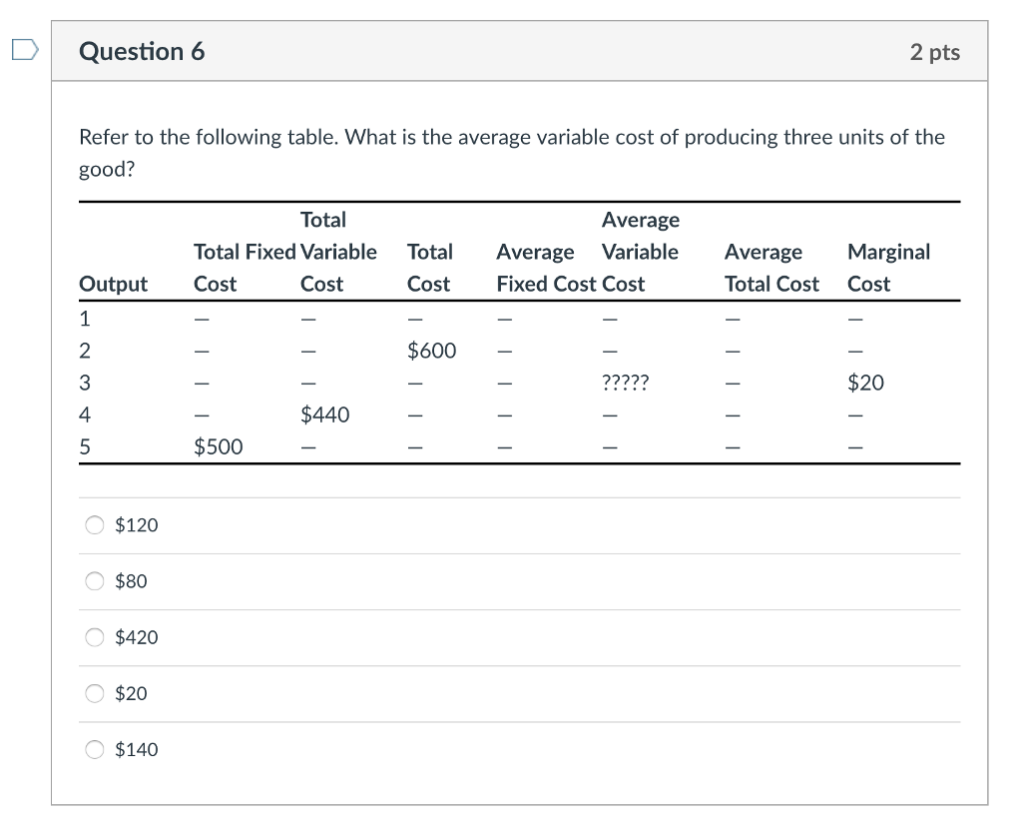This screenshot has width=1022, height=835.
Task: Click the ????? cell in the table
Action: 624,382
